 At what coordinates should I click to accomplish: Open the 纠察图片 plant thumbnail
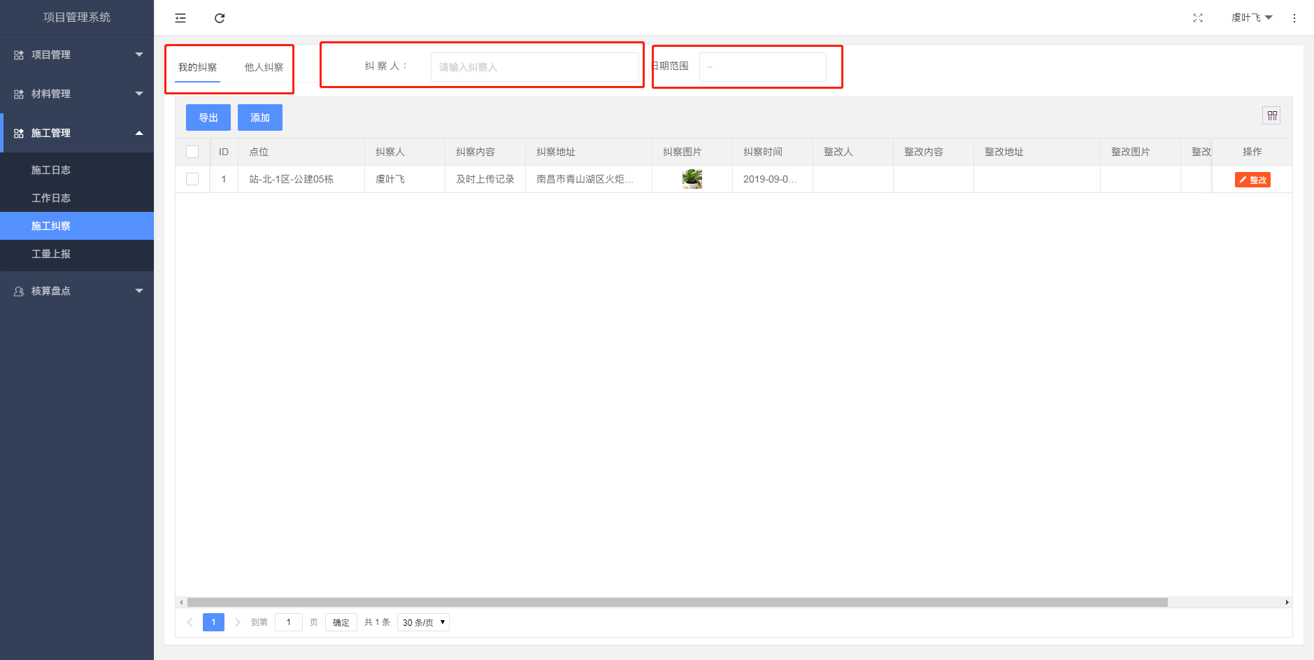pos(692,179)
